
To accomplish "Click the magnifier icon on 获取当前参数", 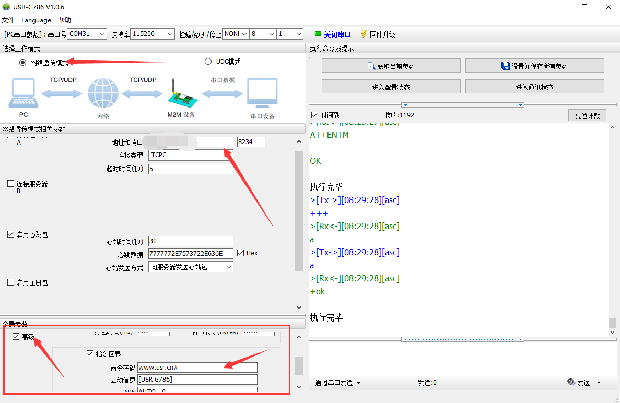I will pyautogui.click(x=371, y=66).
